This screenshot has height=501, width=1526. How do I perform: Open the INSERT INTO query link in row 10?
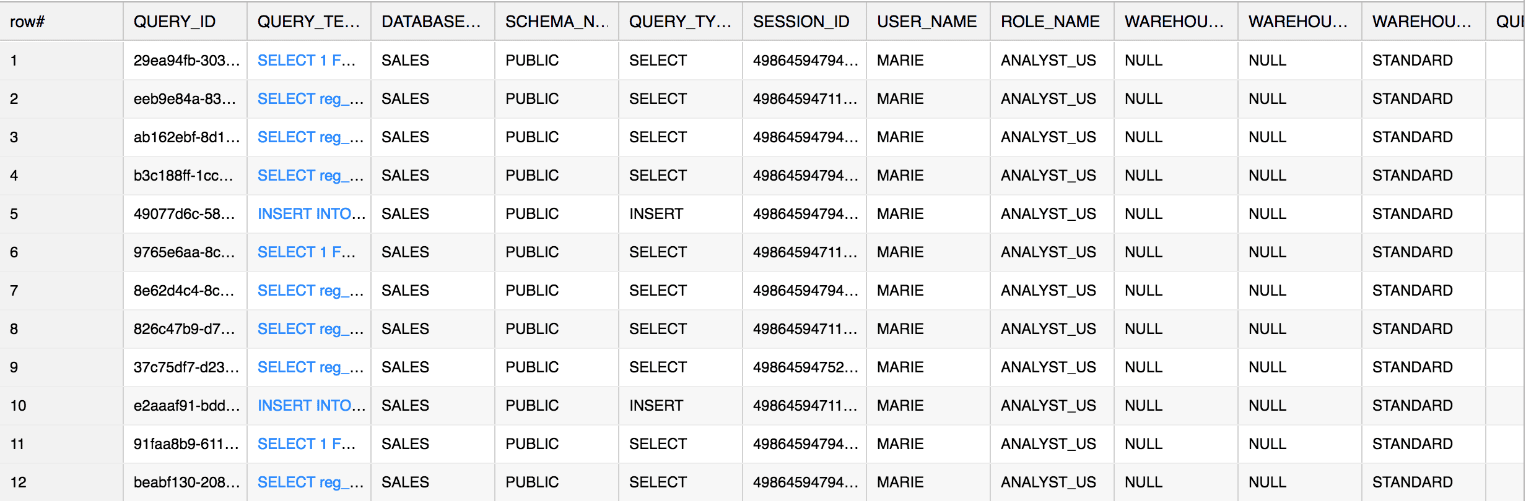308,405
